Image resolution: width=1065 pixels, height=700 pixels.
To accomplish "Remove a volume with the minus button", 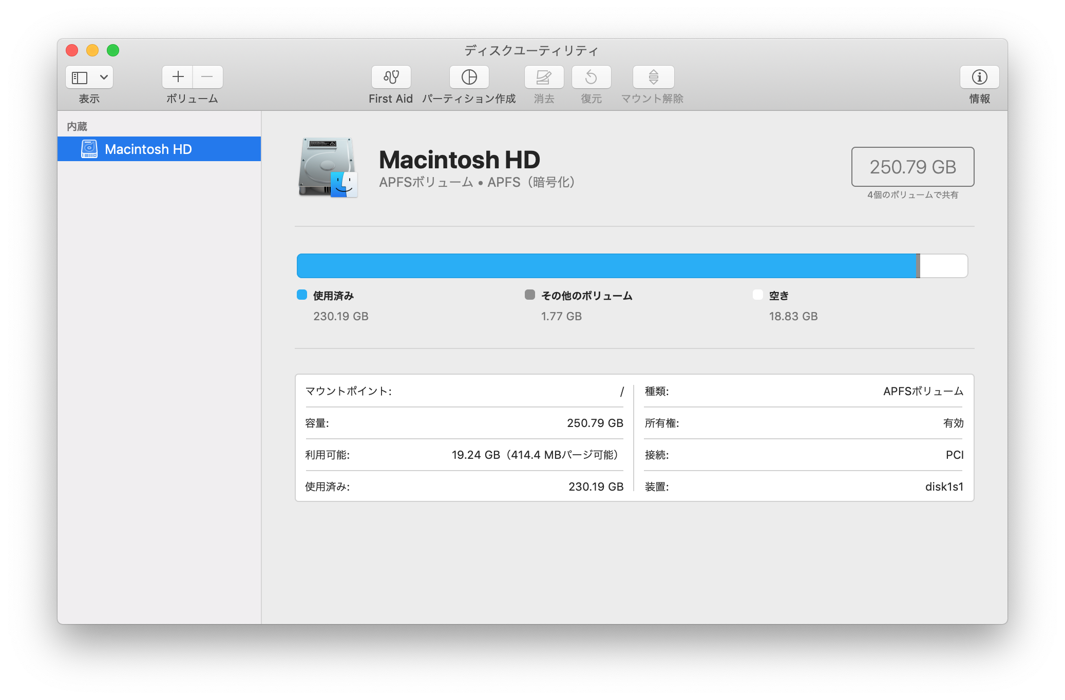I will tap(207, 77).
